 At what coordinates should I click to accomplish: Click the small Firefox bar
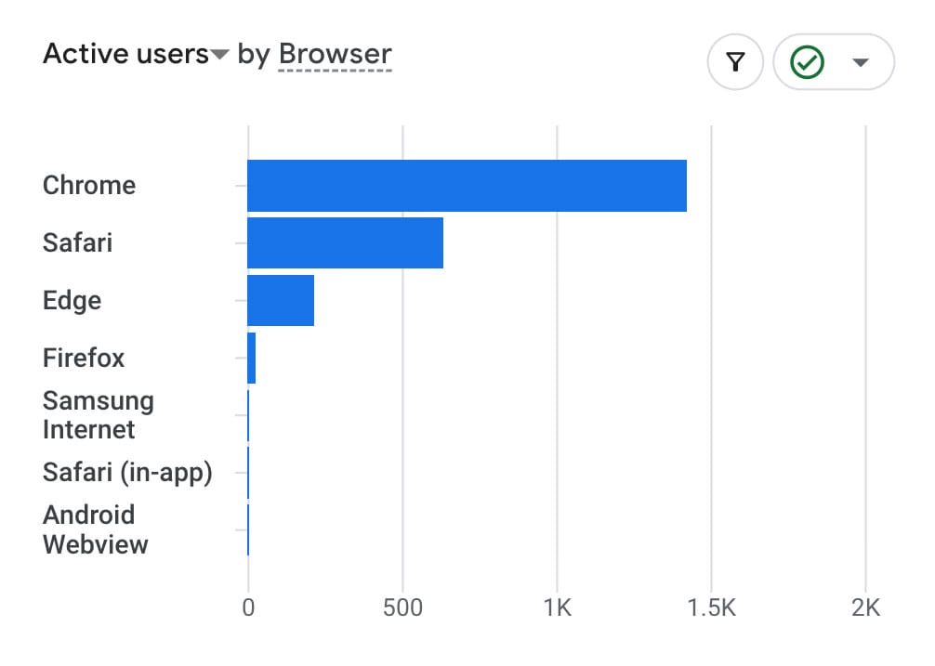[252, 359]
